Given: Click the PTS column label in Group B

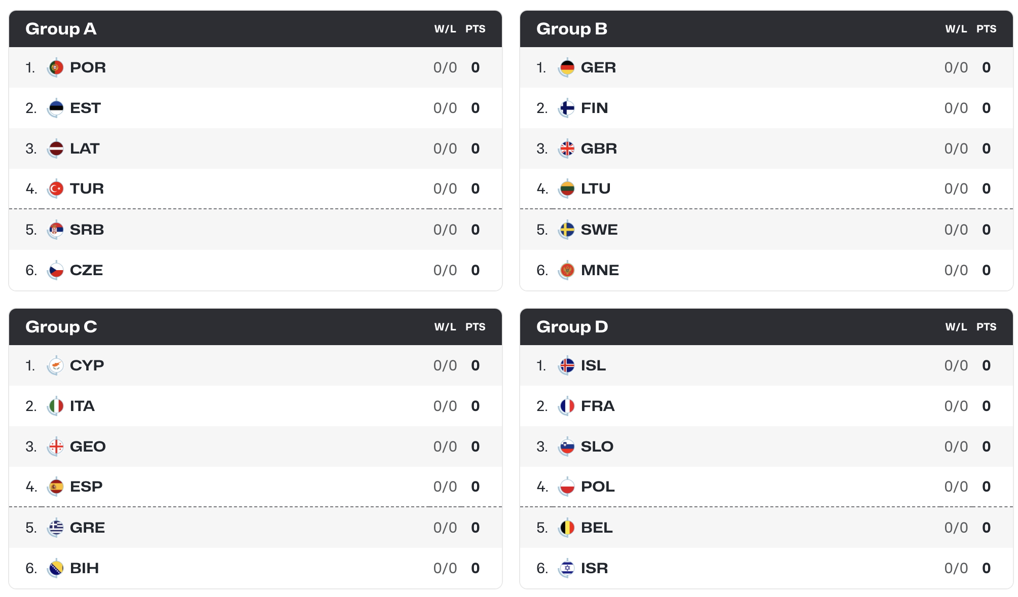Looking at the screenshot, I should coord(986,29).
